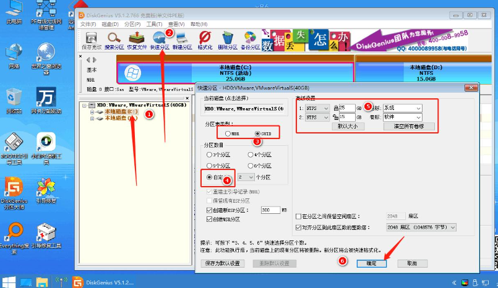Click 保存为默认设置 button
This screenshot has width=498, height=288.
pyautogui.click(x=223, y=263)
